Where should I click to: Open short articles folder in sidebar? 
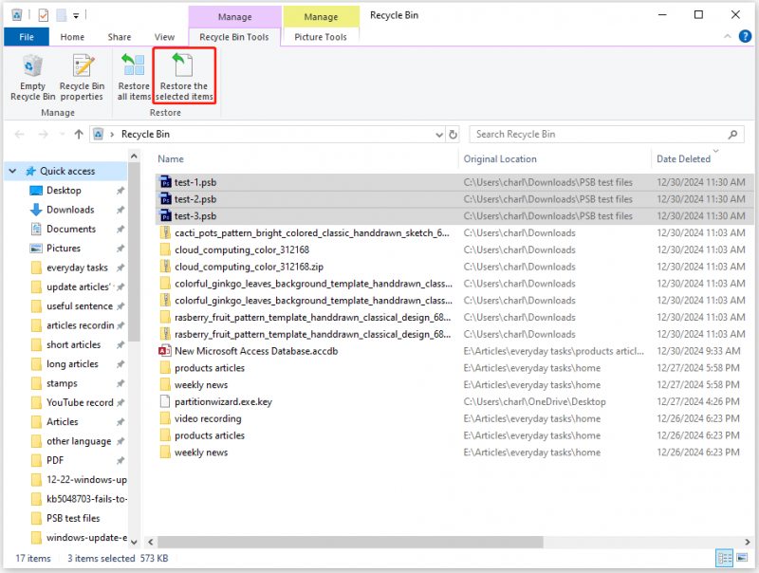[x=74, y=344]
